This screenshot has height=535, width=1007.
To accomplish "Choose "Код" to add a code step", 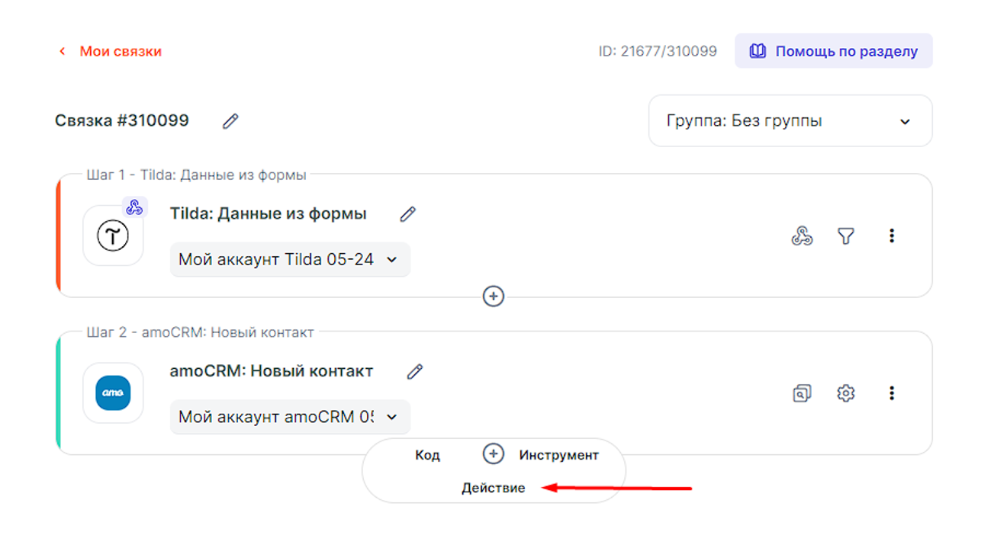I will [x=427, y=455].
